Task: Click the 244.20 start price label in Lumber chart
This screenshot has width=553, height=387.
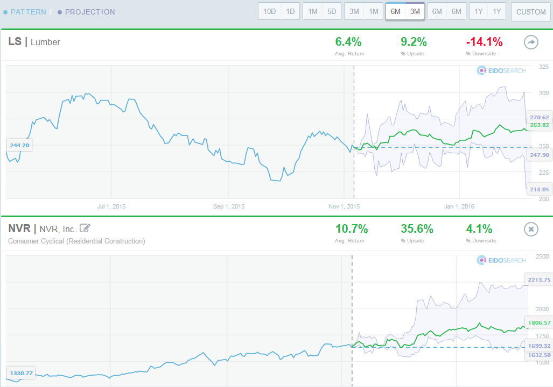Action: [x=20, y=145]
